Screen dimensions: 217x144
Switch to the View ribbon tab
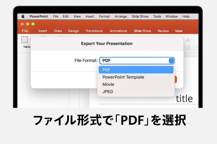point(179,31)
